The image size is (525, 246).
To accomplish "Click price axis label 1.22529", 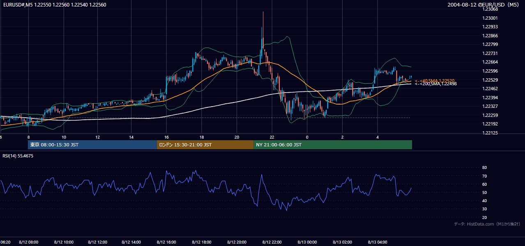I will 490,80.
